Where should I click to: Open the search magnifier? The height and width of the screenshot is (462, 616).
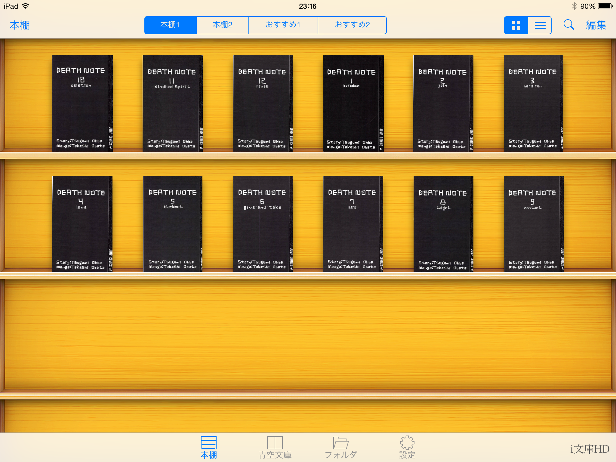[568, 25]
